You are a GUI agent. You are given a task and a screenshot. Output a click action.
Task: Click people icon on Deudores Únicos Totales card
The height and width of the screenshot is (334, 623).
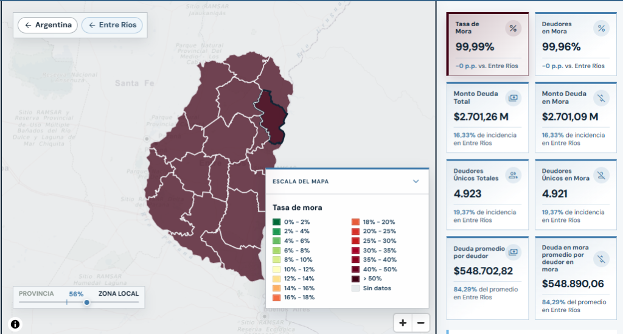coord(513,175)
